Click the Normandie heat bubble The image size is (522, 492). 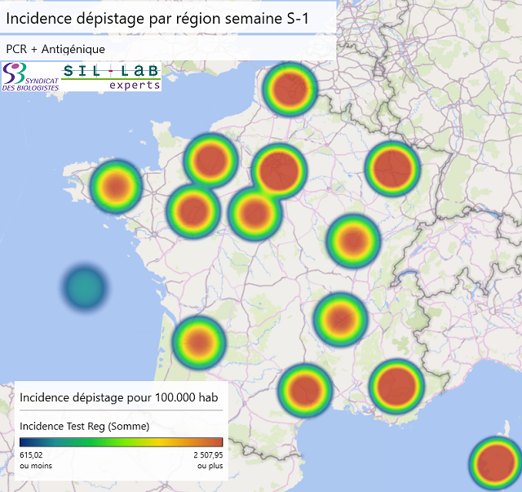point(210,160)
